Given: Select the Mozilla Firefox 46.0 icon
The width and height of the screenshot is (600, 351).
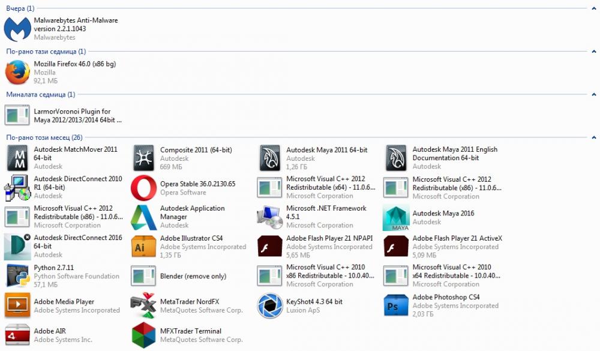Looking at the screenshot, I should coord(17,72).
